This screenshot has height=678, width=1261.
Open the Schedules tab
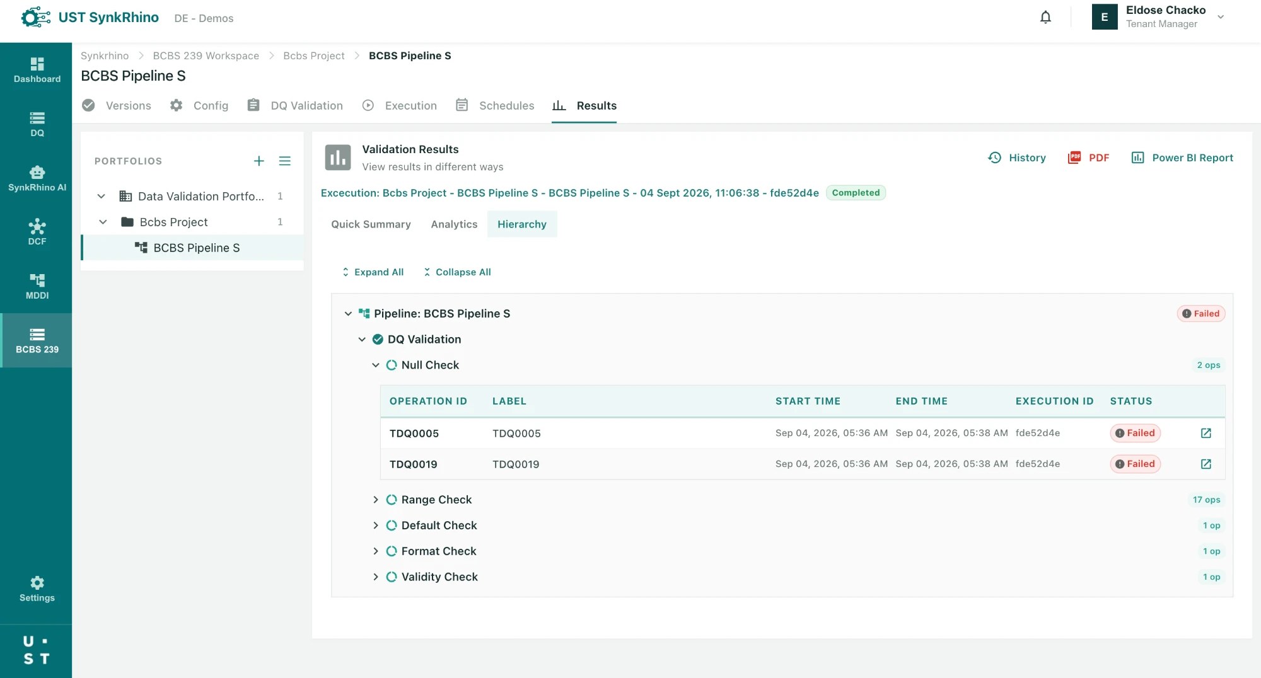(x=495, y=105)
